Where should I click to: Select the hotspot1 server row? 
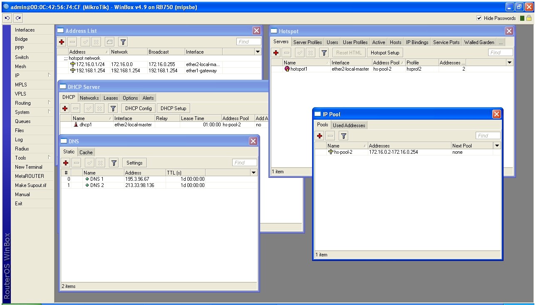click(392, 69)
